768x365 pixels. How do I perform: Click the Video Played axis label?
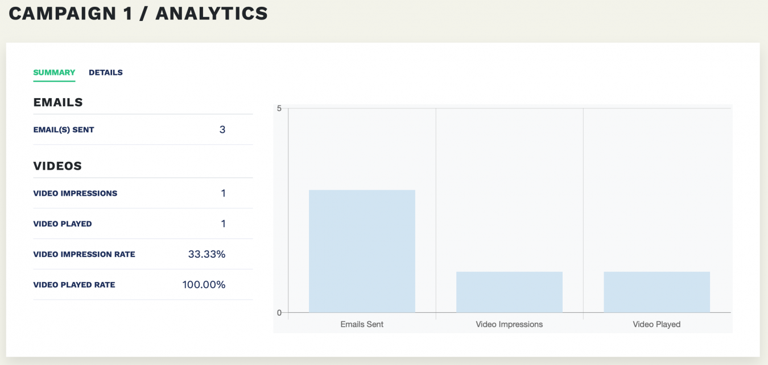pos(656,324)
